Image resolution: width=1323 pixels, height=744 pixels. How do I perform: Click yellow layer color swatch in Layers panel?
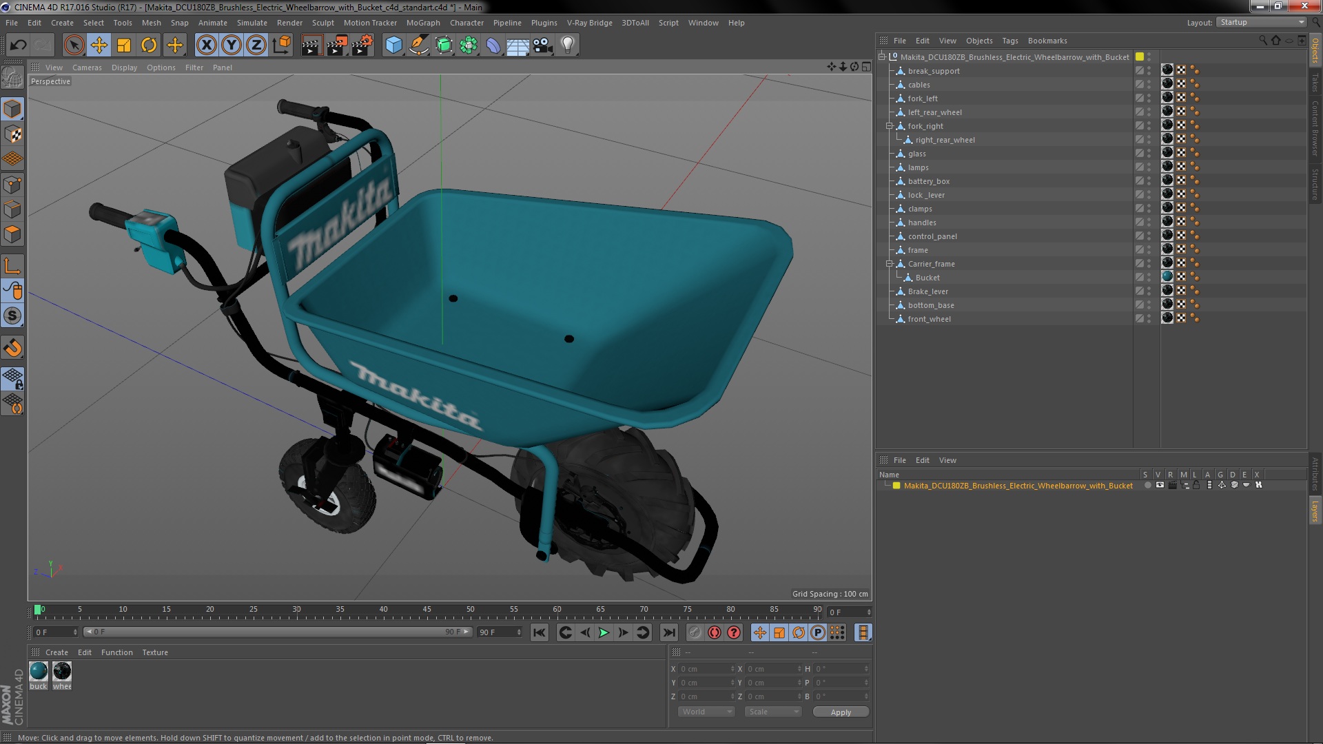click(x=896, y=486)
